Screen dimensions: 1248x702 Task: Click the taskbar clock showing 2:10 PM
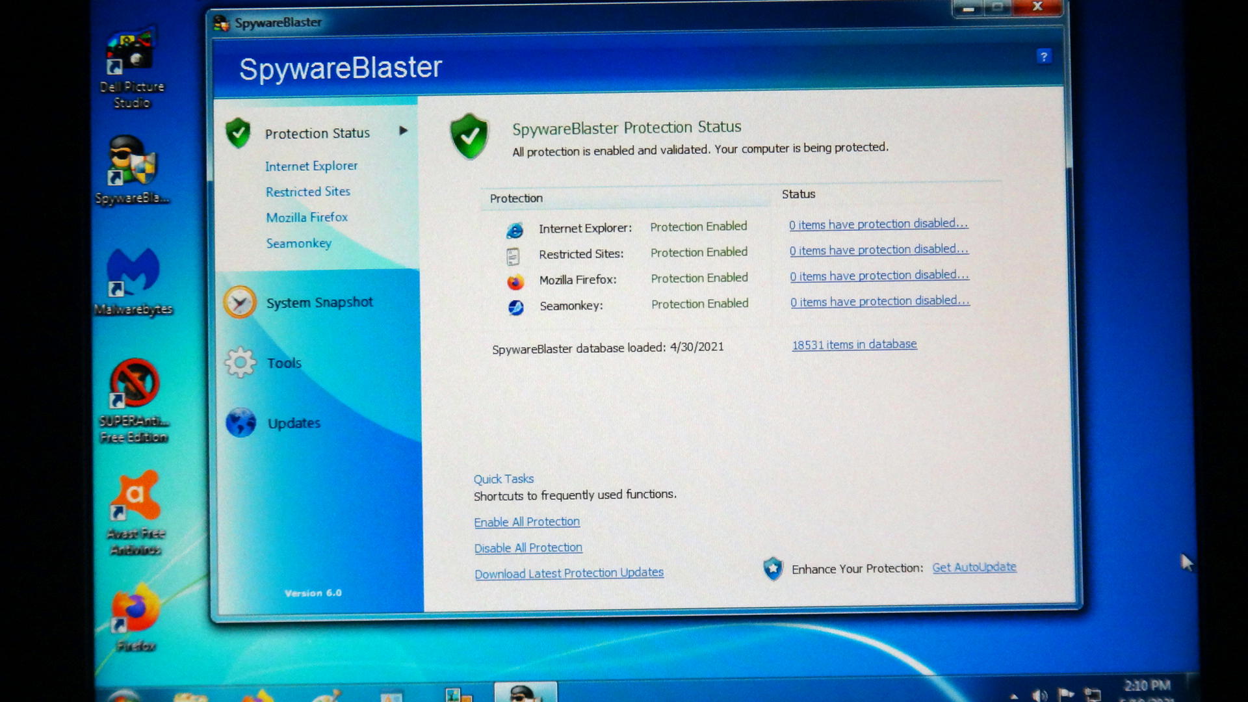1147,686
